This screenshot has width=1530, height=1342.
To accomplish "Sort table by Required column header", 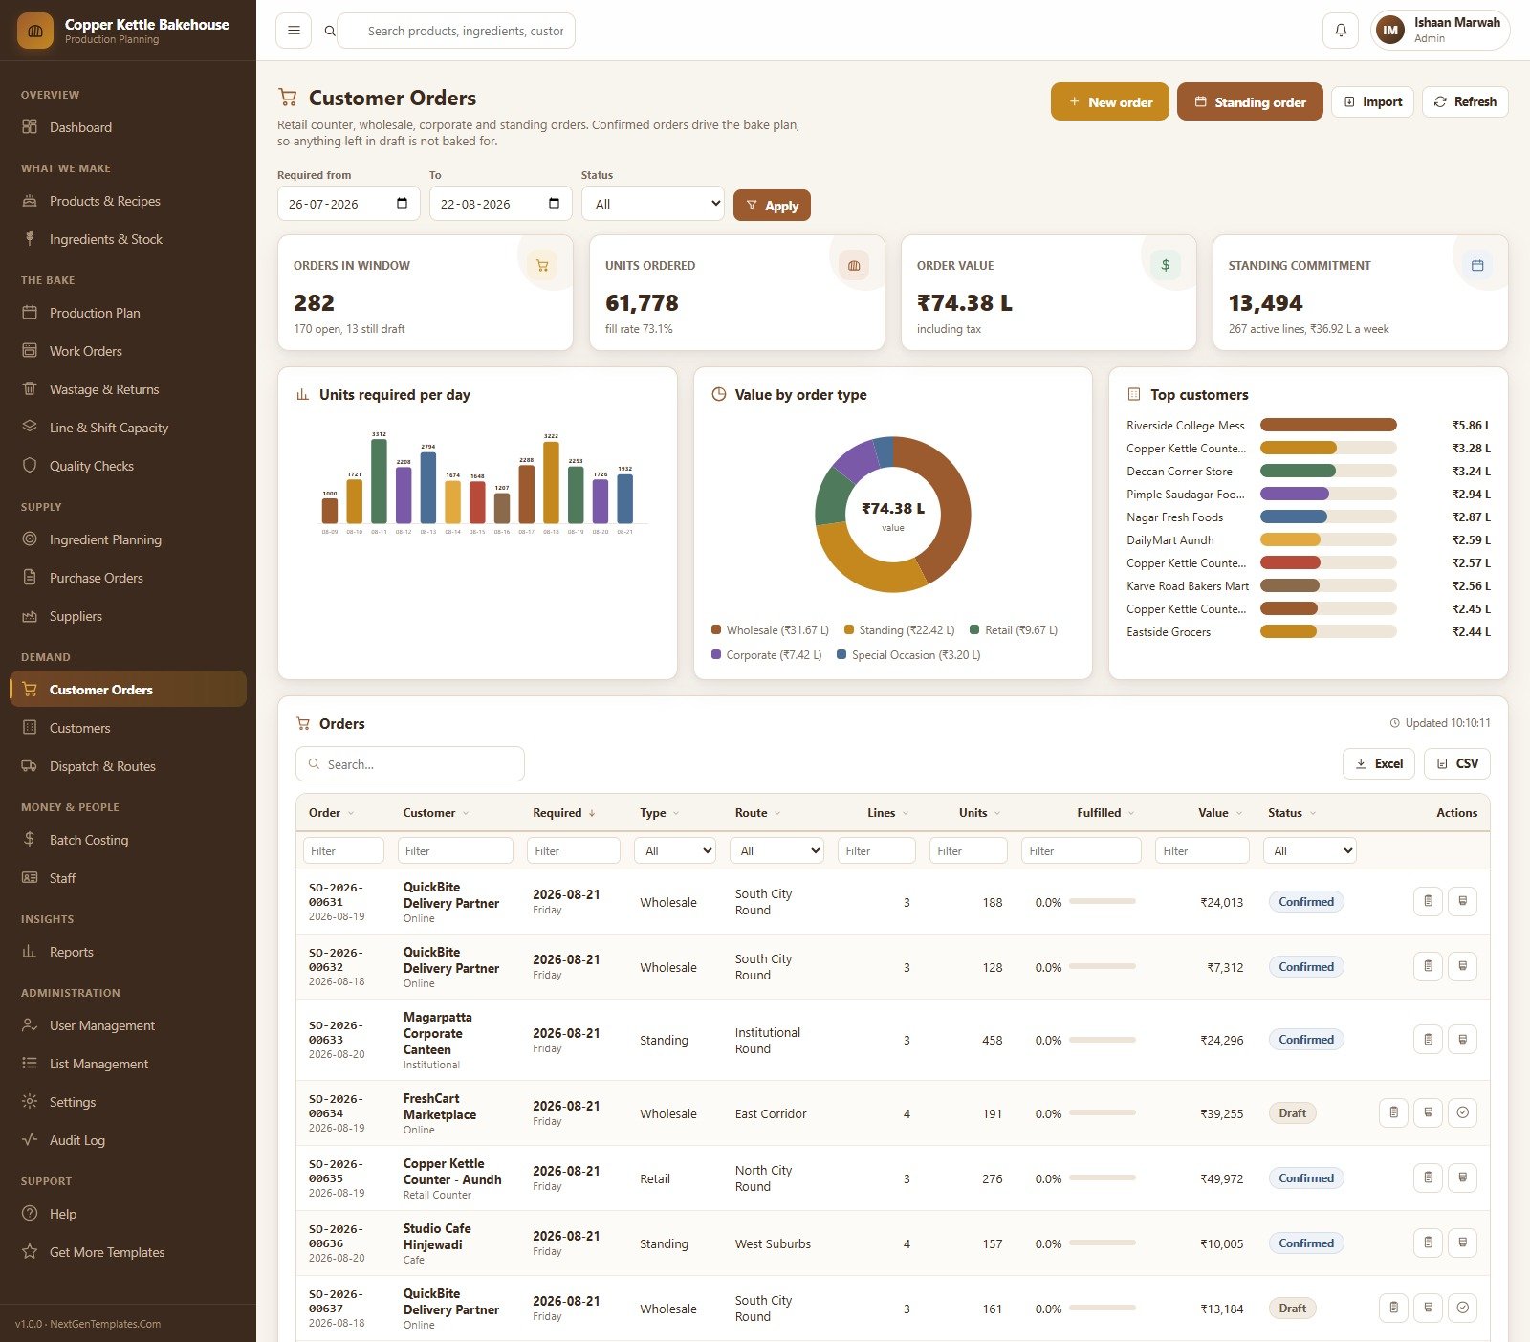I will point(563,813).
